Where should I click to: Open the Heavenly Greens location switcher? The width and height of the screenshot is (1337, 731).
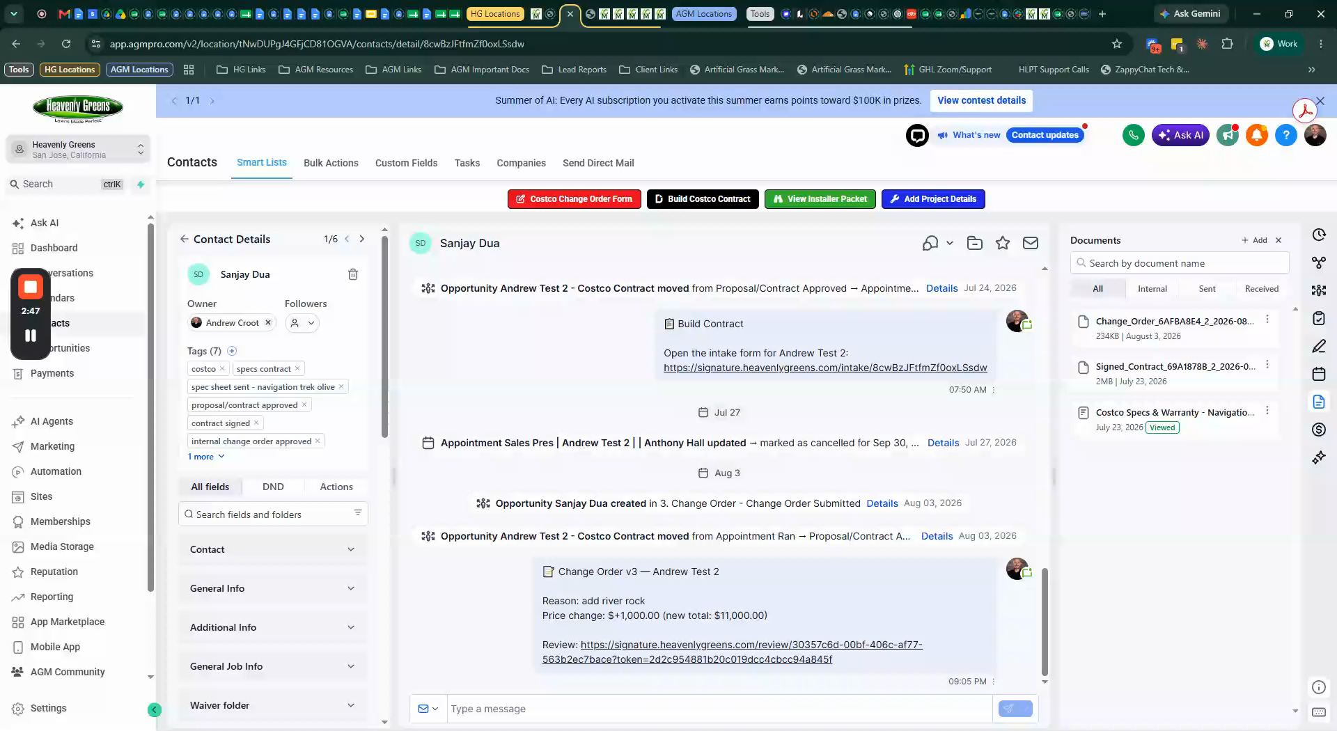pyautogui.click(x=78, y=150)
